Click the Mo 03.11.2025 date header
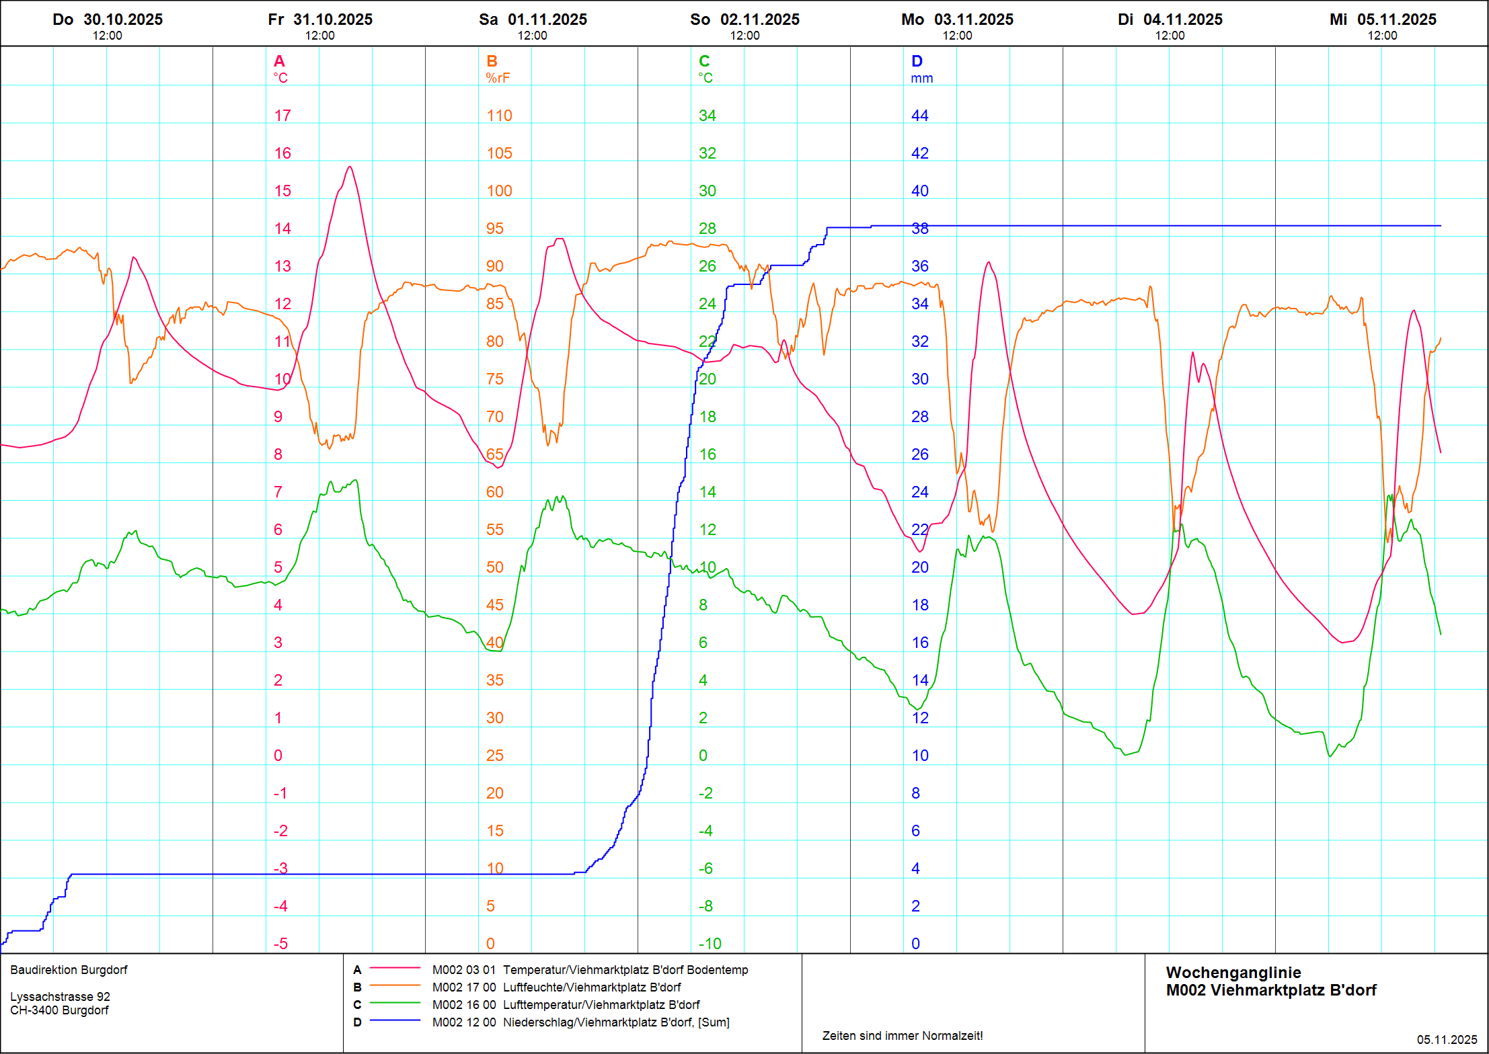1489x1054 pixels. click(x=957, y=20)
